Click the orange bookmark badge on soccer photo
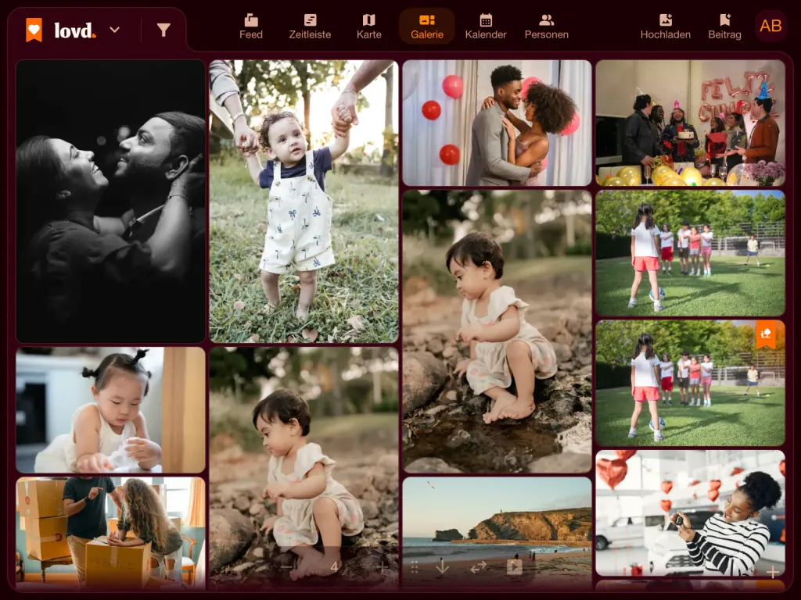The width and height of the screenshot is (801, 600). point(766,334)
